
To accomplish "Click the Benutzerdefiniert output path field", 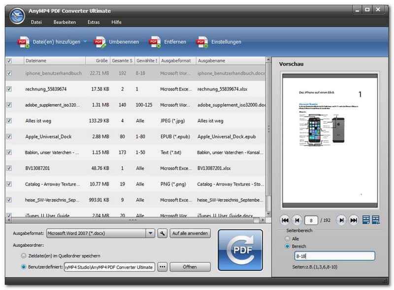I will pos(109,267).
